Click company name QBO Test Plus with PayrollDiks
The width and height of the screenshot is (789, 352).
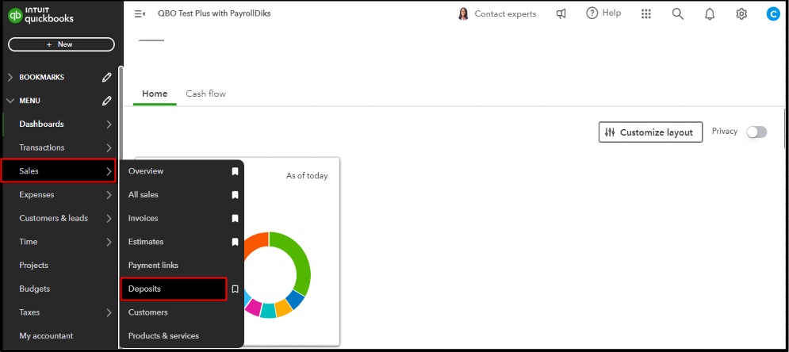pos(214,13)
